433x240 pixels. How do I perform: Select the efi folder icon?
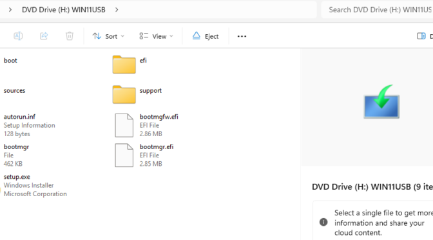click(x=124, y=65)
